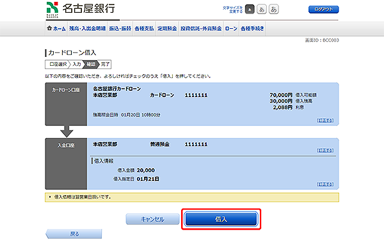Click the 戻る button
Viewport: 384px width, 250px height.
(x=74, y=234)
